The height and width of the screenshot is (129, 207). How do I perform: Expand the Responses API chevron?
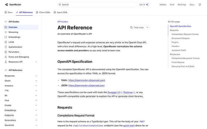(x=36, y=62)
